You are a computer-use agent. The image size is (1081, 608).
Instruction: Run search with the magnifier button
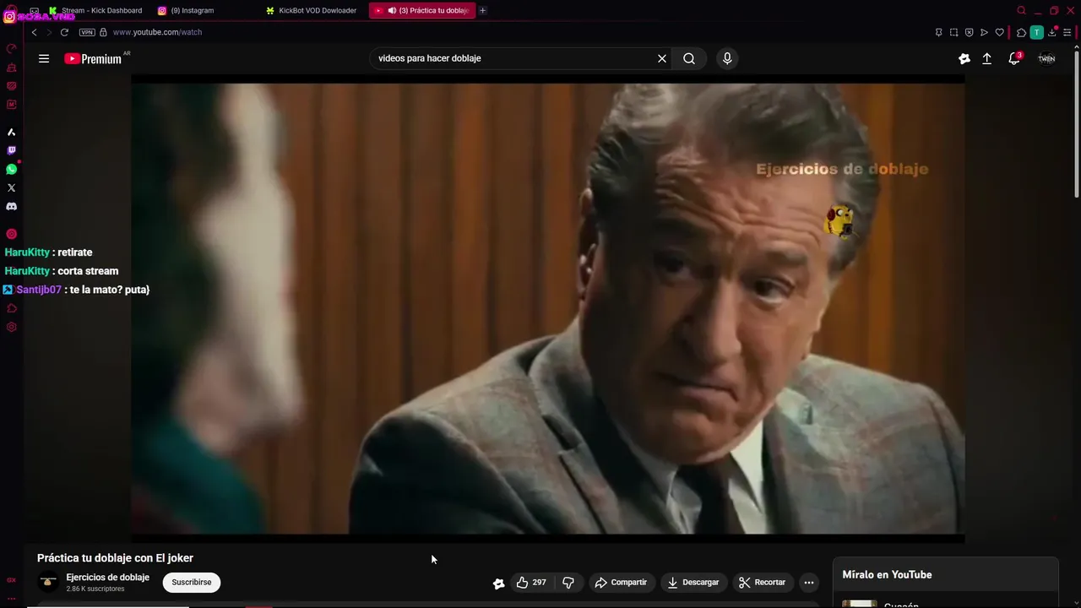point(689,58)
